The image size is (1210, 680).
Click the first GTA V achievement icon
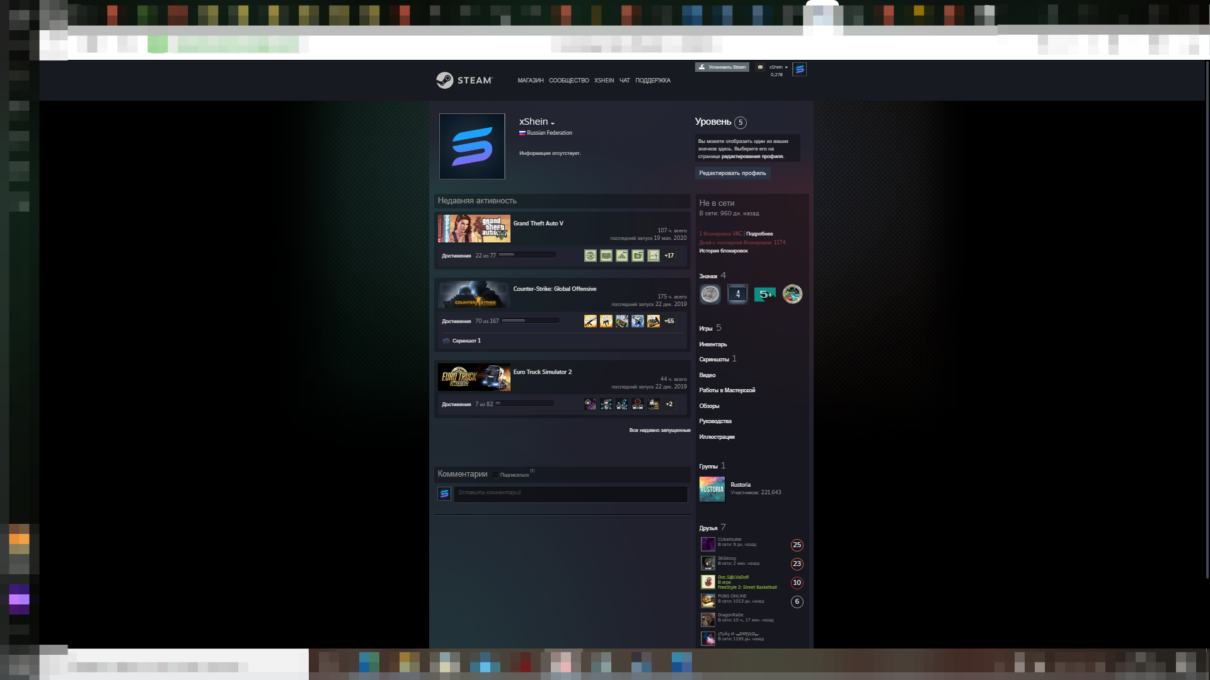click(590, 256)
